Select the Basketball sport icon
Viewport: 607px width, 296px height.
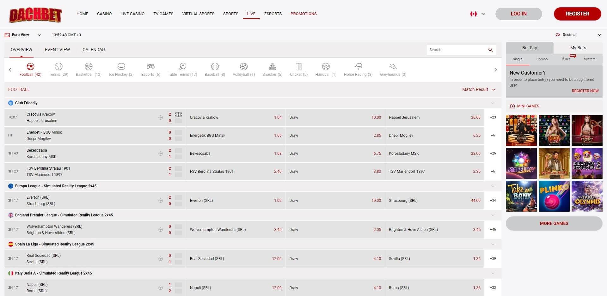[x=89, y=67]
